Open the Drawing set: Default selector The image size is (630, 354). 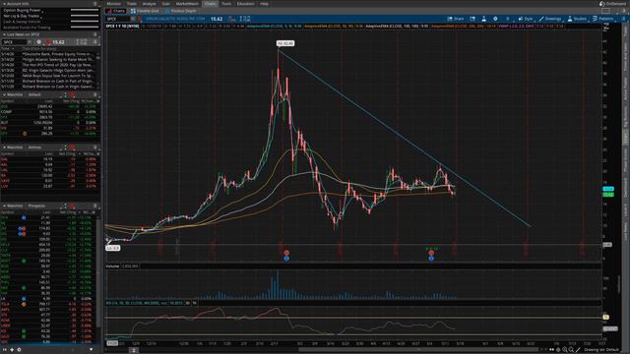[x=601, y=350]
